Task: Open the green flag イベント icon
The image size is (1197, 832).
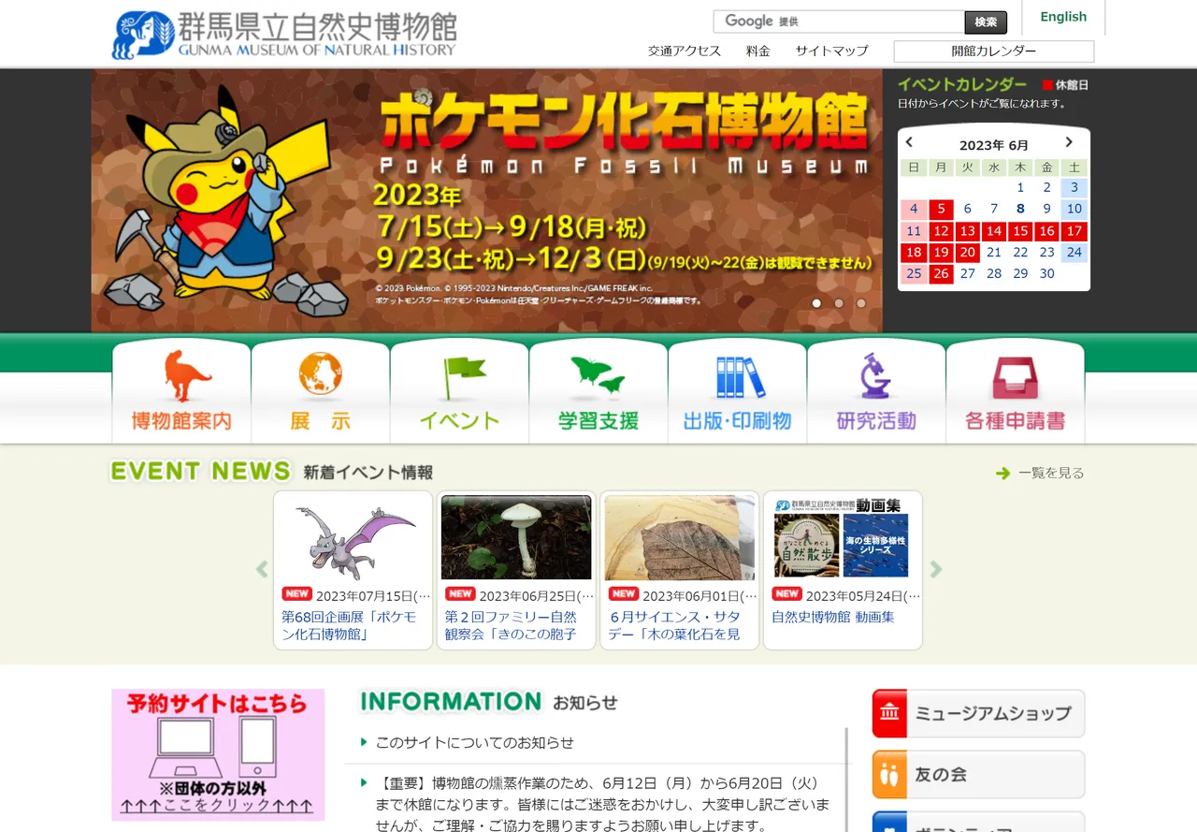Action: click(x=463, y=378)
